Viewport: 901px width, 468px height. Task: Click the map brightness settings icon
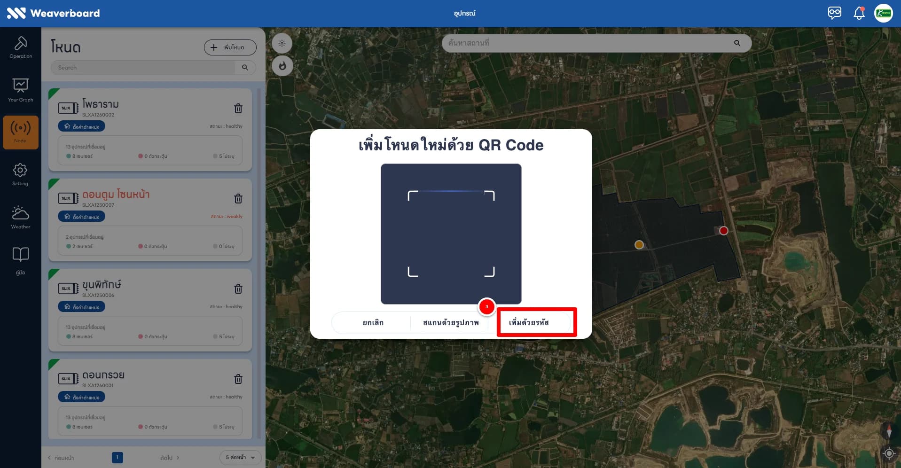click(x=282, y=43)
